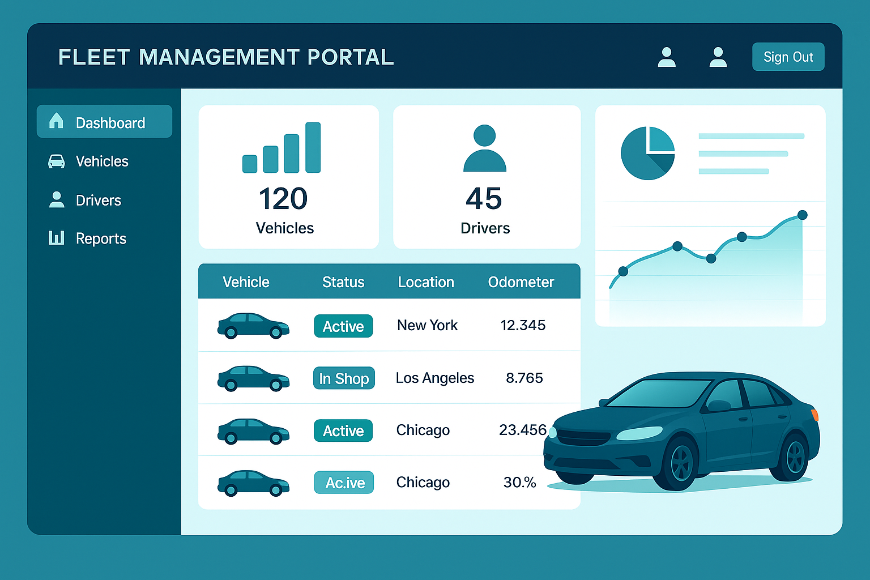Switch to the Vehicles section
Image resolution: width=870 pixels, height=580 pixels.
coord(101,161)
